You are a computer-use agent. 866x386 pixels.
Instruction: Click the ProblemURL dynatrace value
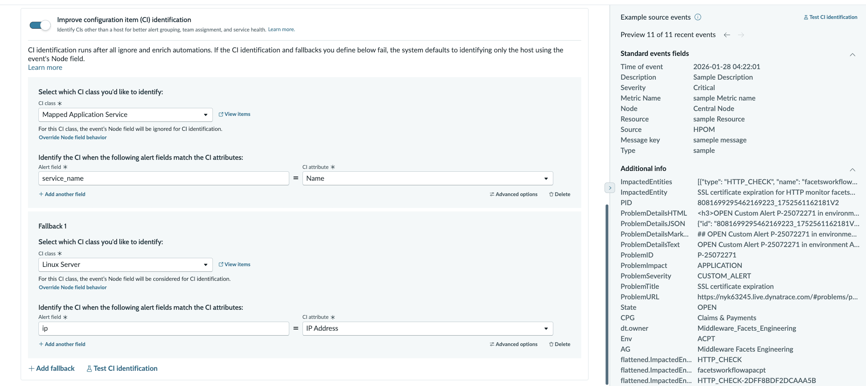pyautogui.click(x=777, y=297)
